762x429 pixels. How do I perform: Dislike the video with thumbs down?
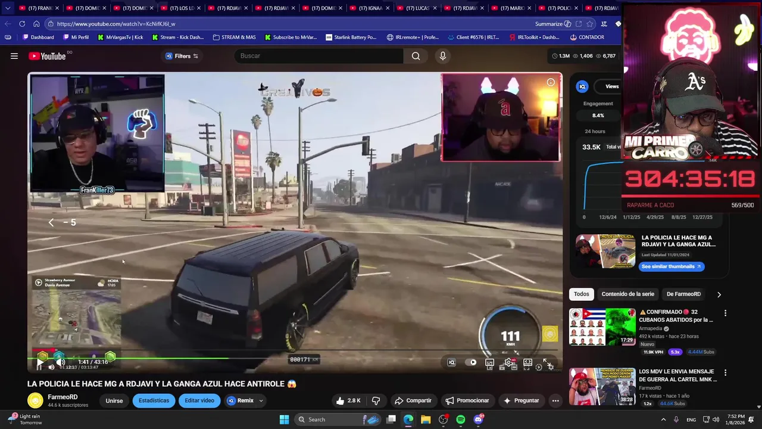coord(376,400)
